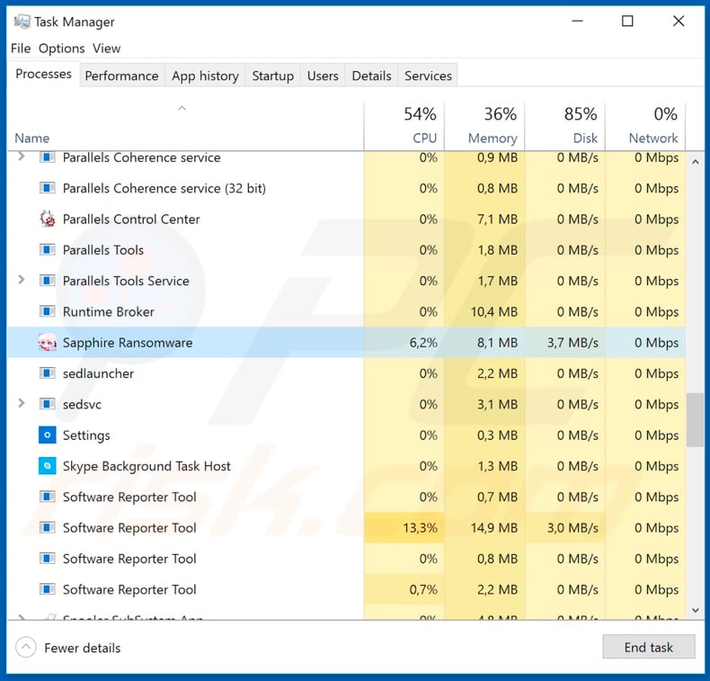The height and width of the screenshot is (681, 710).
Task: Sort by the CPU column header
Action: 404,126
